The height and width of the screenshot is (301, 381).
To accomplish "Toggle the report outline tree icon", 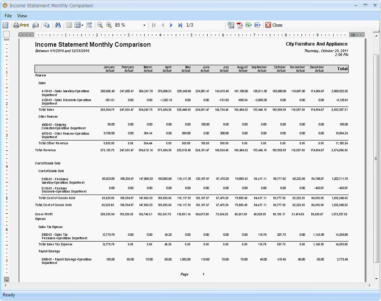I will click(5, 25).
